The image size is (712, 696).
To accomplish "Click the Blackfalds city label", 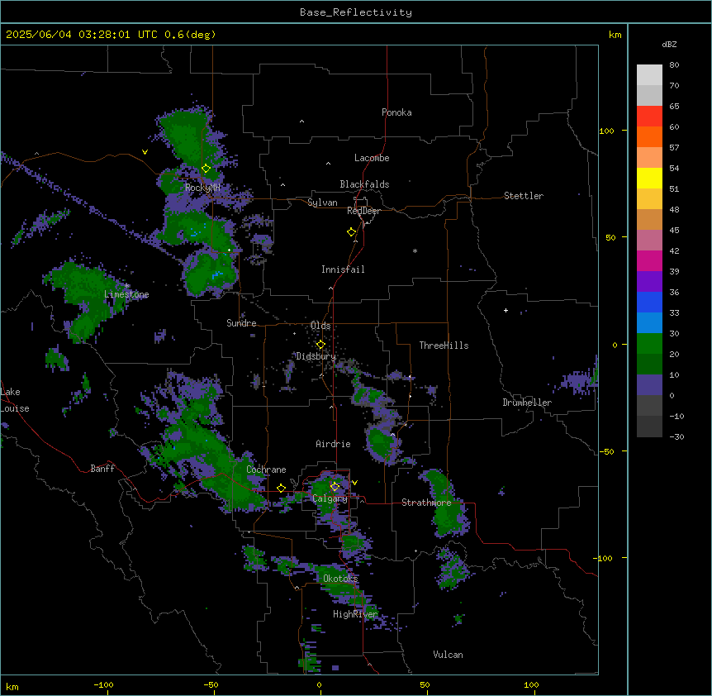I will [x=364, y=184].
